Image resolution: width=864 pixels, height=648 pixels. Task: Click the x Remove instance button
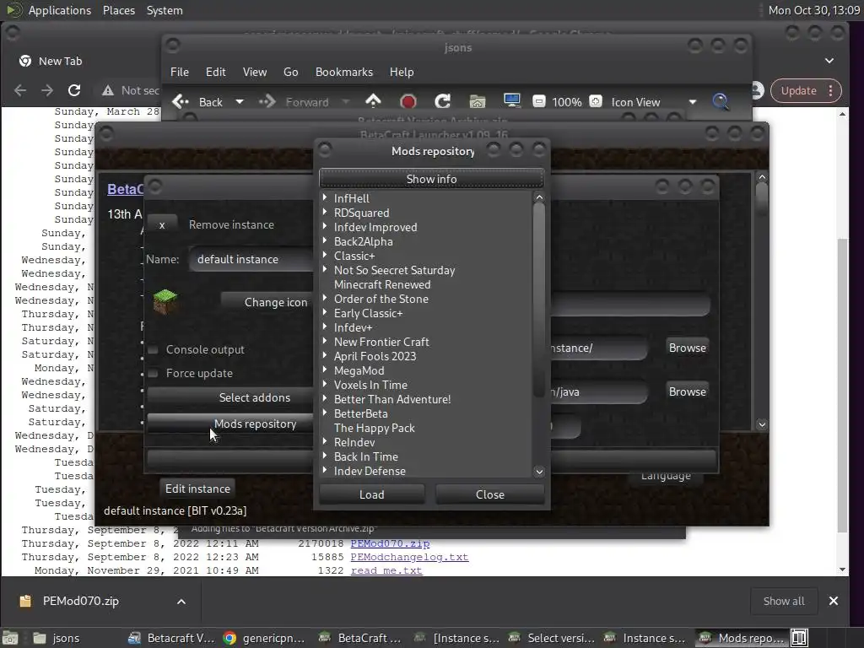(162, 224)
